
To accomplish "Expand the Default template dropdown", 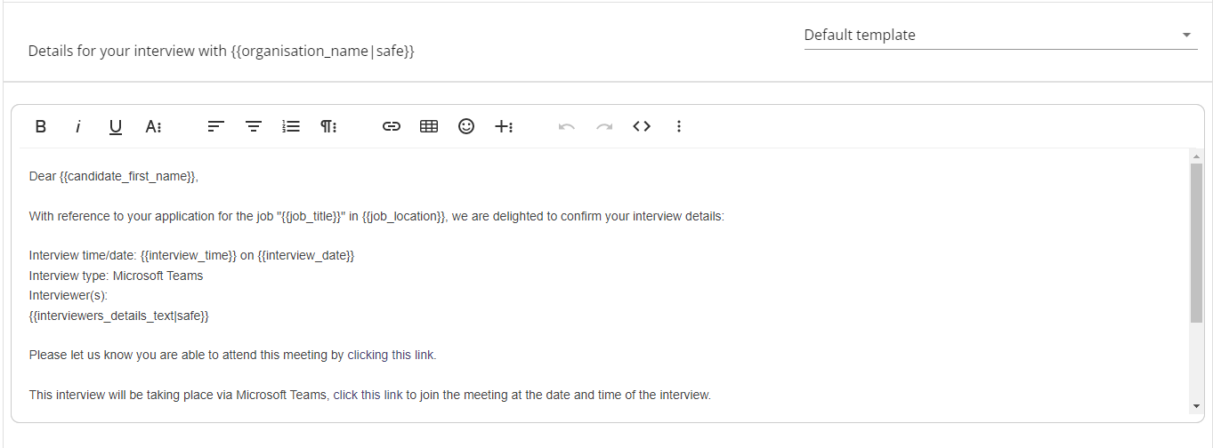I will coord(1000,35).
